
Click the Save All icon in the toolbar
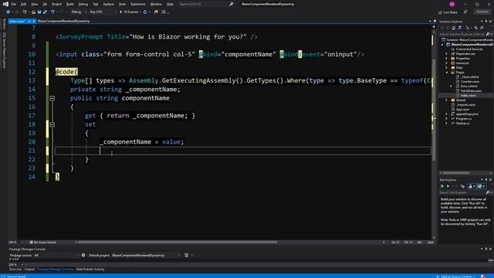tap(45, 12)
